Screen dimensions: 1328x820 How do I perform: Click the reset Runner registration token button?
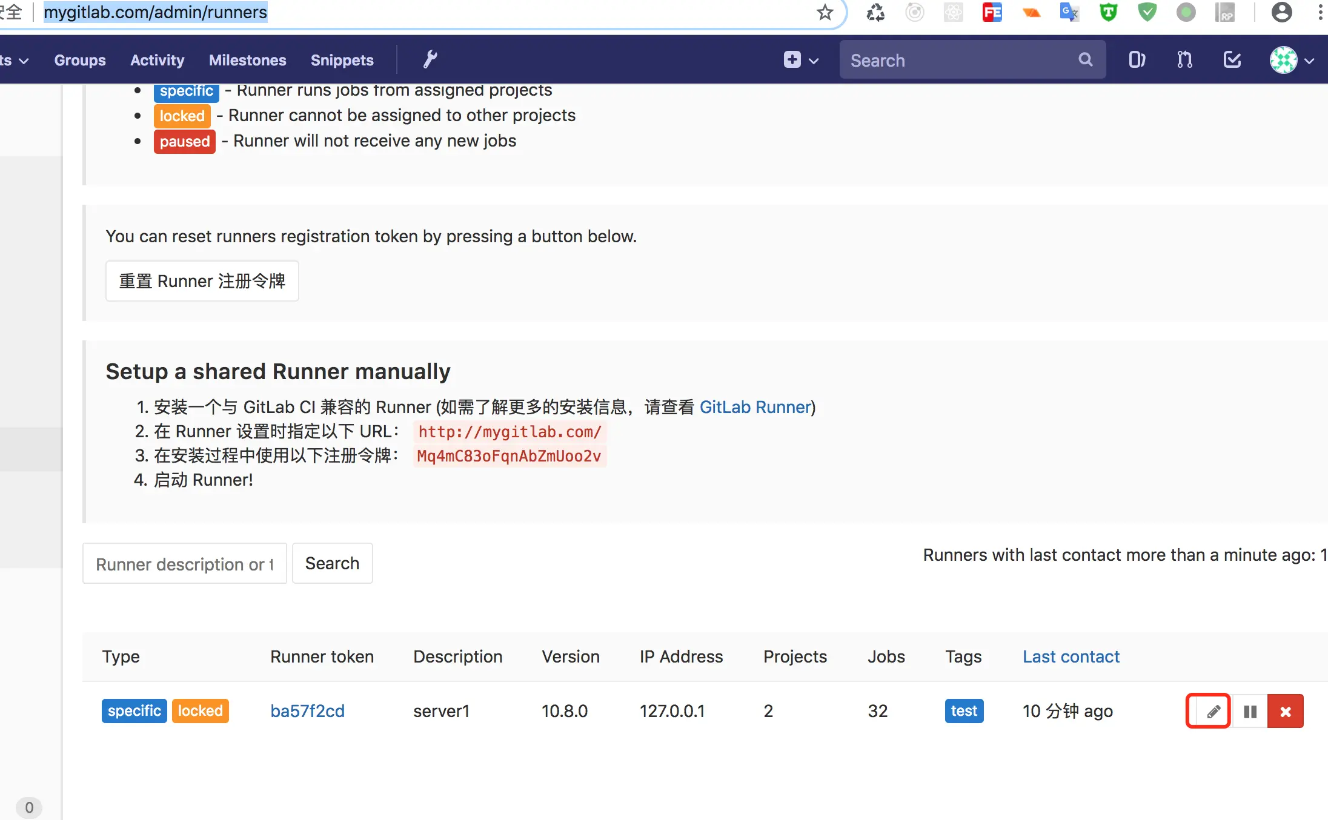point(202,281)
